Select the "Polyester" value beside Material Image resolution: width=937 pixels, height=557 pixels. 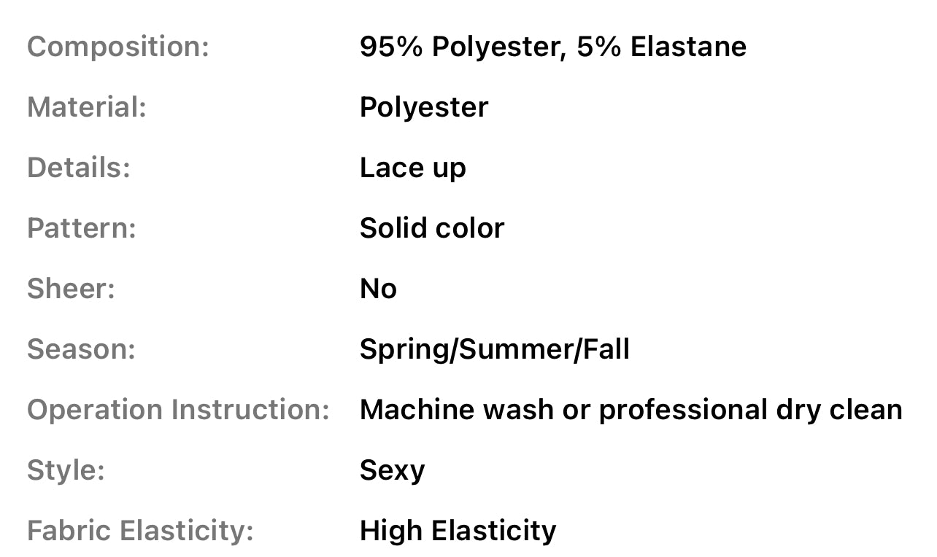424,108
